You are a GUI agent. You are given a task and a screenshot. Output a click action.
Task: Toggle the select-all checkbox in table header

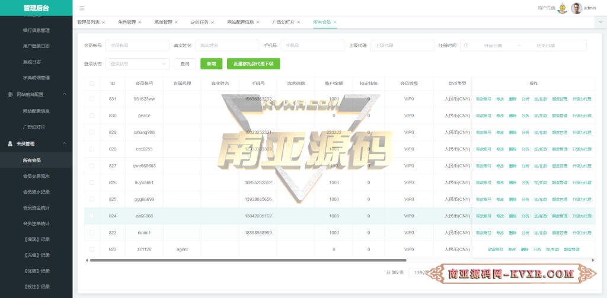92,84
